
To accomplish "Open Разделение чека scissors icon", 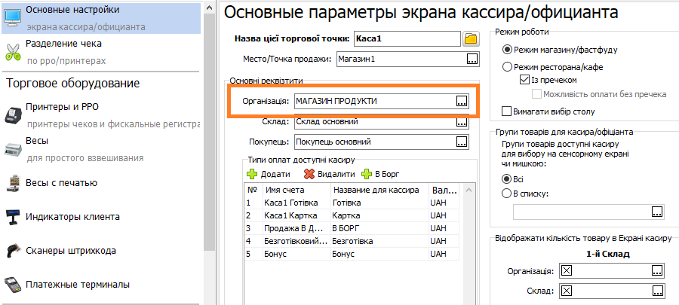I will [x=13, y=51].
